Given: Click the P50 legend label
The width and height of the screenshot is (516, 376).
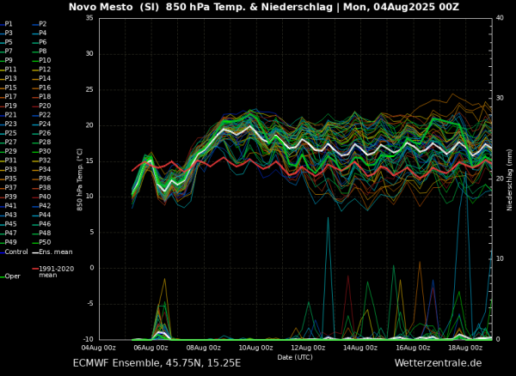Looking at the screenshot, I should click(45, 242).
